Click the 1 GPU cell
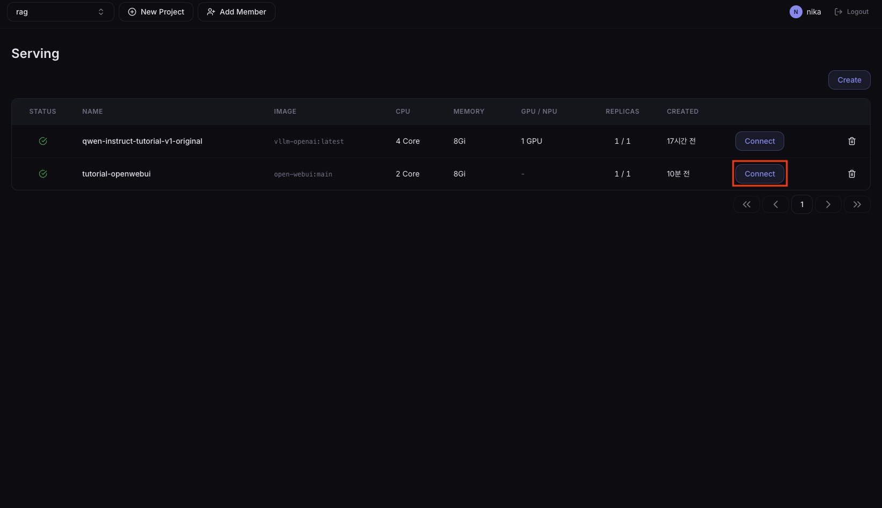 pos(531,141)
